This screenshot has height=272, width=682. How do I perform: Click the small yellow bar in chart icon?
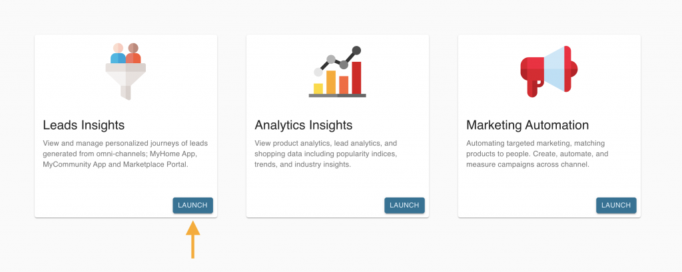click(x=318, y=88)
